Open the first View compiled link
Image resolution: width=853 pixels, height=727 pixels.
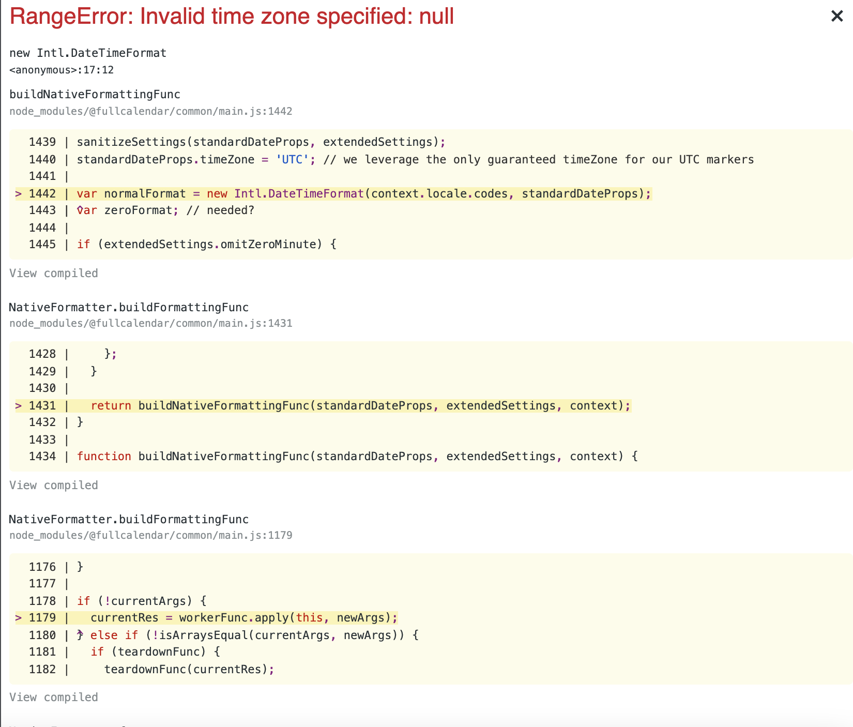click(x=53, y=273)
